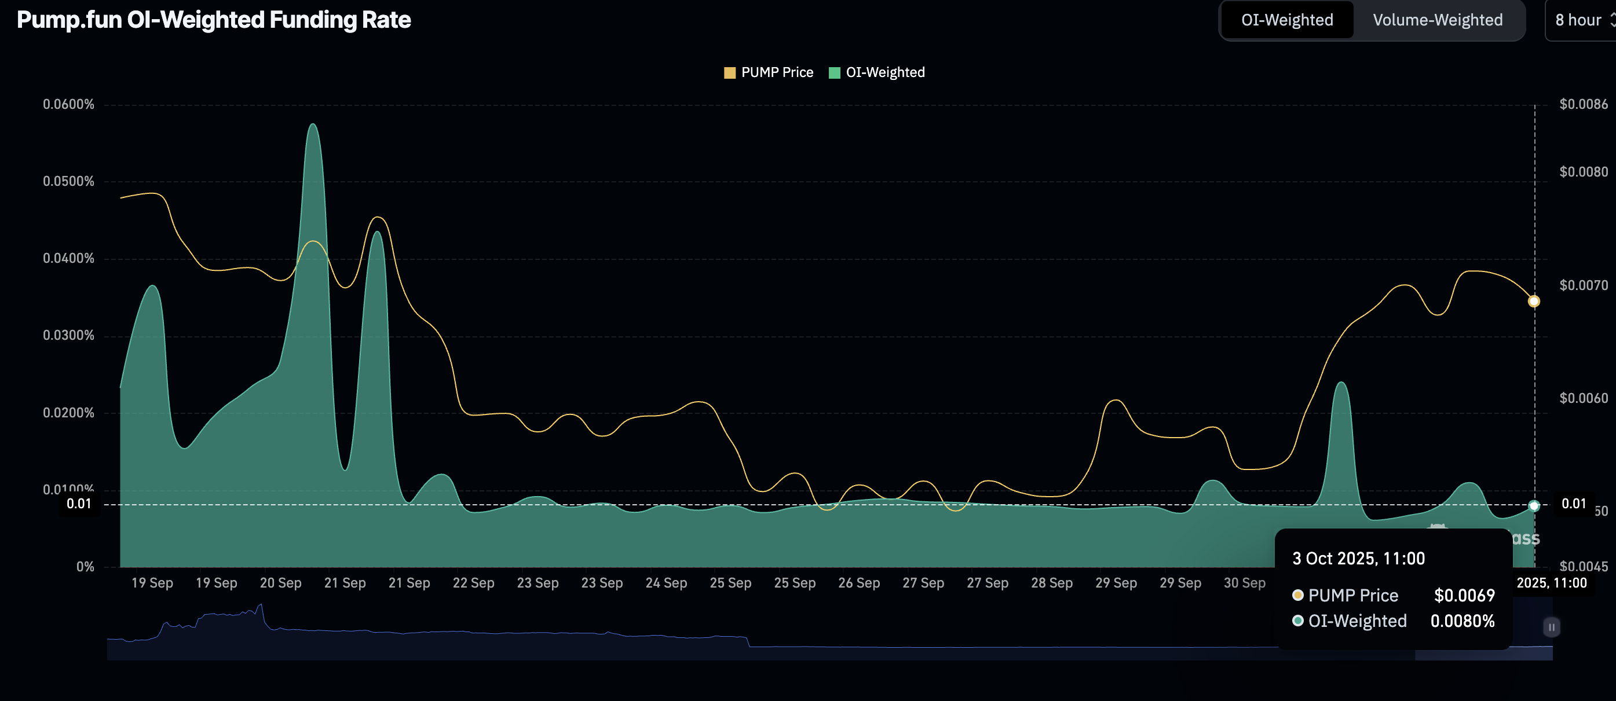Click the Pump.fun OI-Weighted Funding Rate title
The width and height of the screenshot is (1616, 701).
(213, 20)
